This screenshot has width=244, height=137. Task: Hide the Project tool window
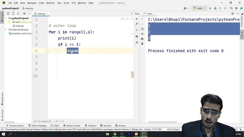tap(29, 14)
